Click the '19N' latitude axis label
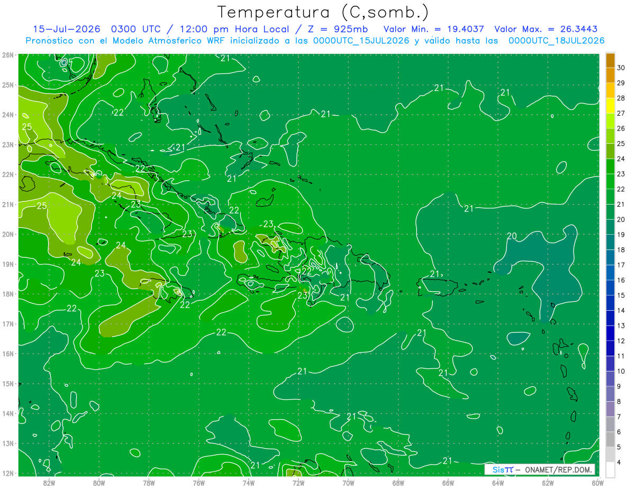 point(7,264)
